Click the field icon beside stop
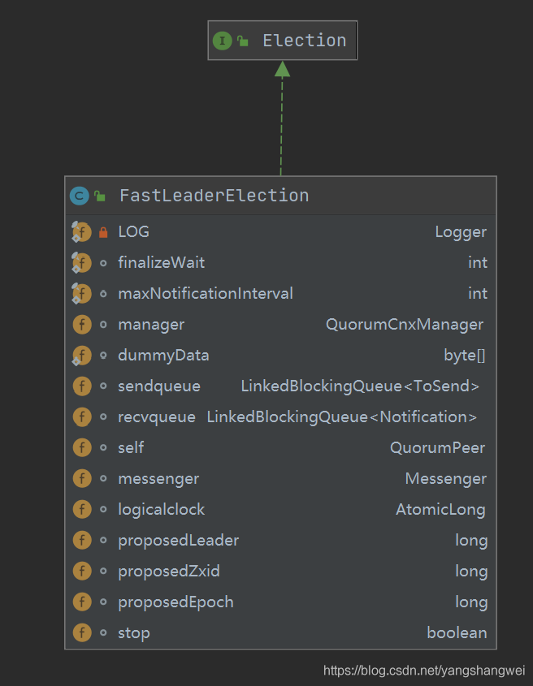 (81, 633)
